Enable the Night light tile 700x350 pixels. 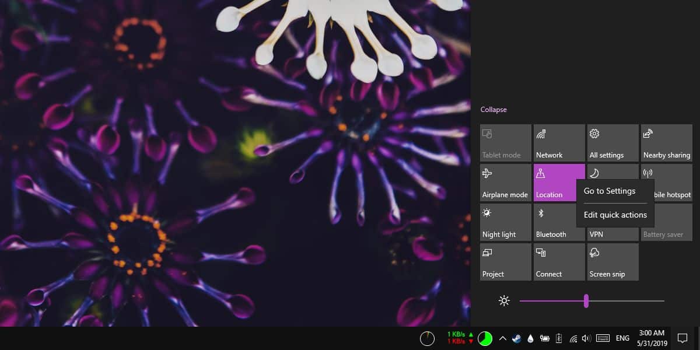[506, 222]
